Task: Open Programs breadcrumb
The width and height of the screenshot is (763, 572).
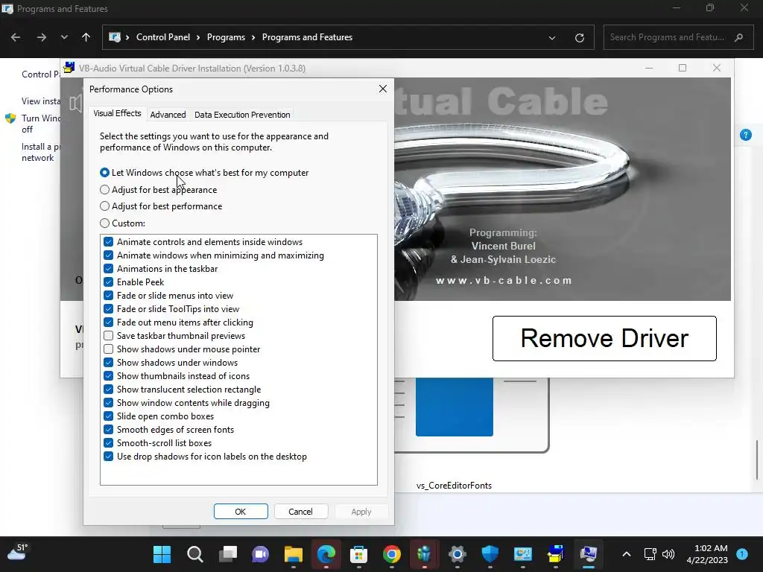Action: (226, 37)
